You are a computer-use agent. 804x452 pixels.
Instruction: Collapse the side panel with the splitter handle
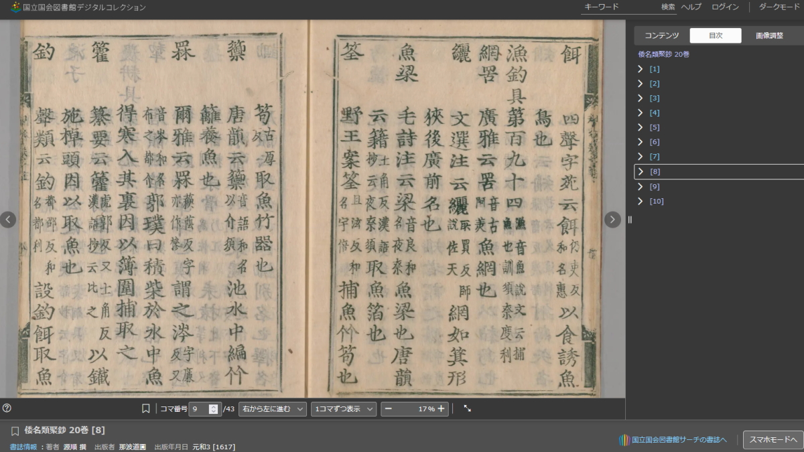pyautogui.click(x=630, y=220)
